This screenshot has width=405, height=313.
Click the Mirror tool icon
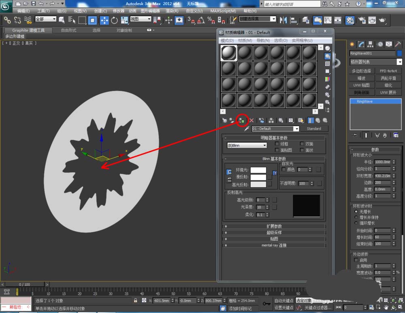pos(283,20)
